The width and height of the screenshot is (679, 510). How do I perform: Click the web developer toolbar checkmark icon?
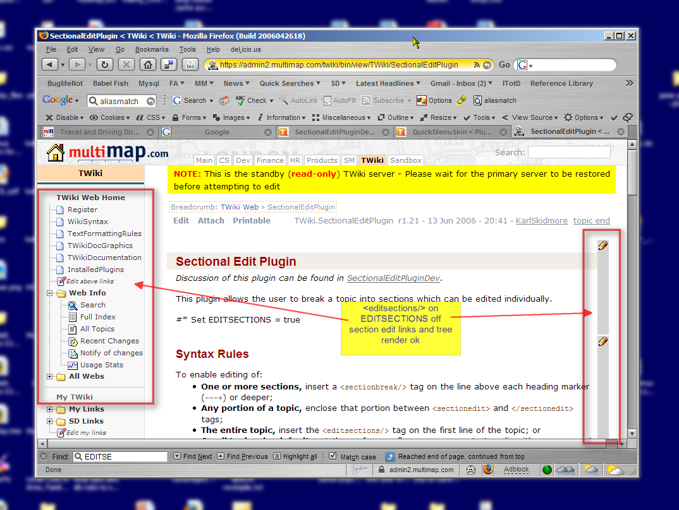coord(614,117)
